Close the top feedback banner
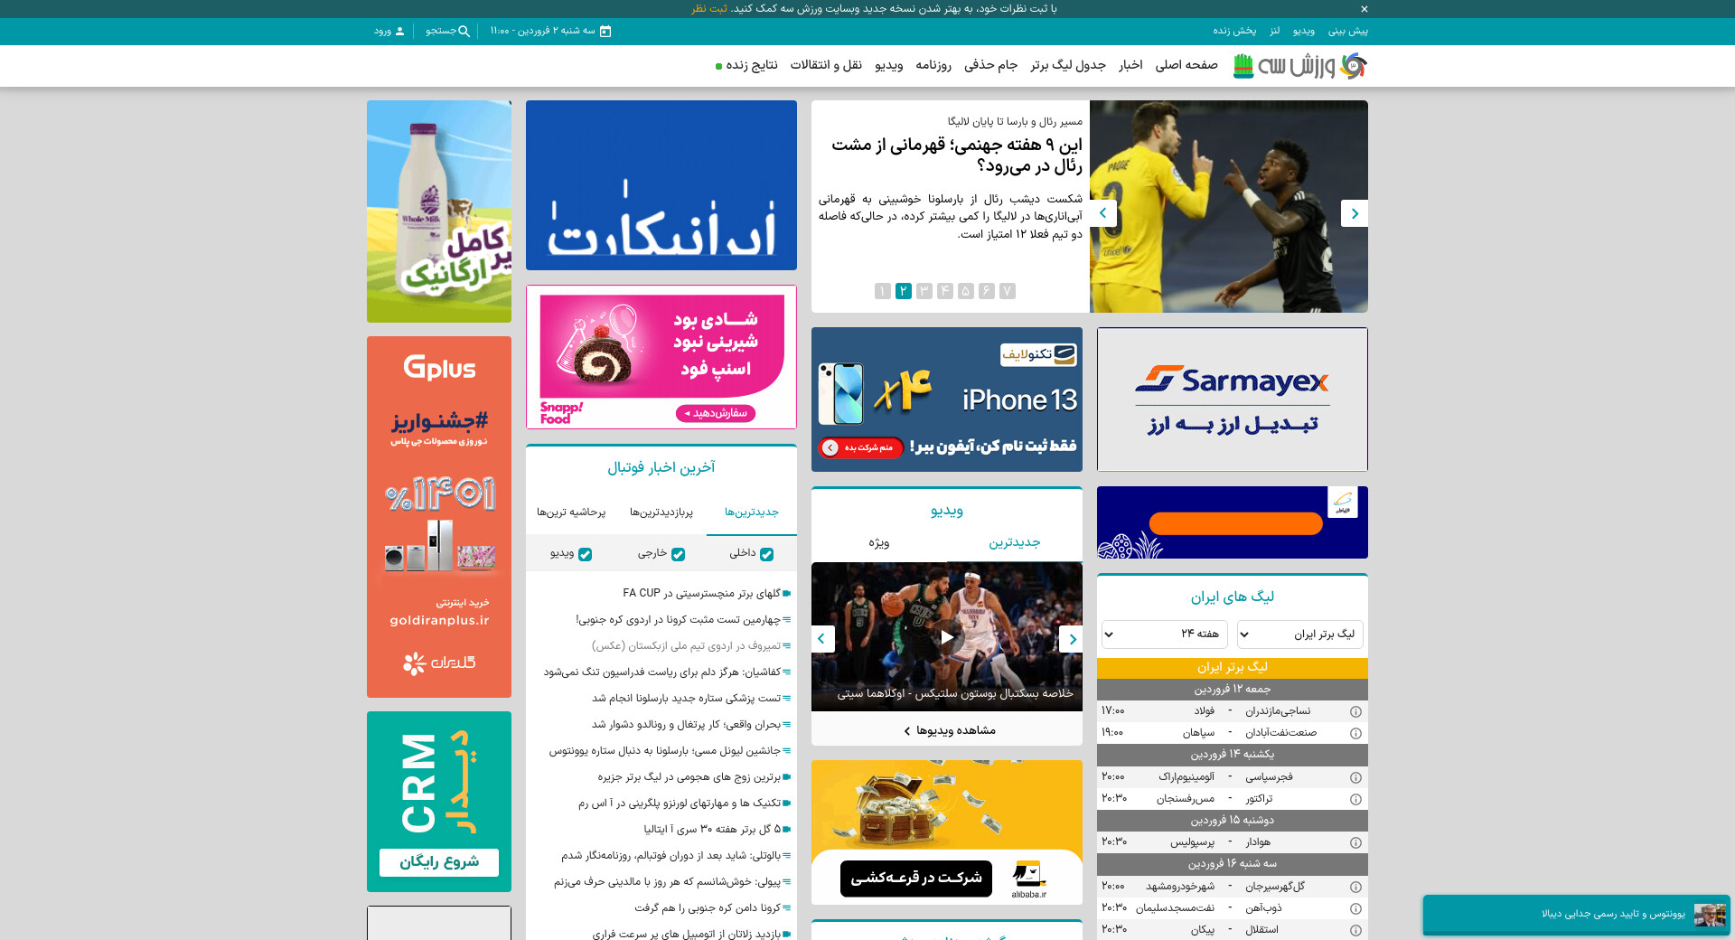1735x940 pixels. (x=1364, y=9)
